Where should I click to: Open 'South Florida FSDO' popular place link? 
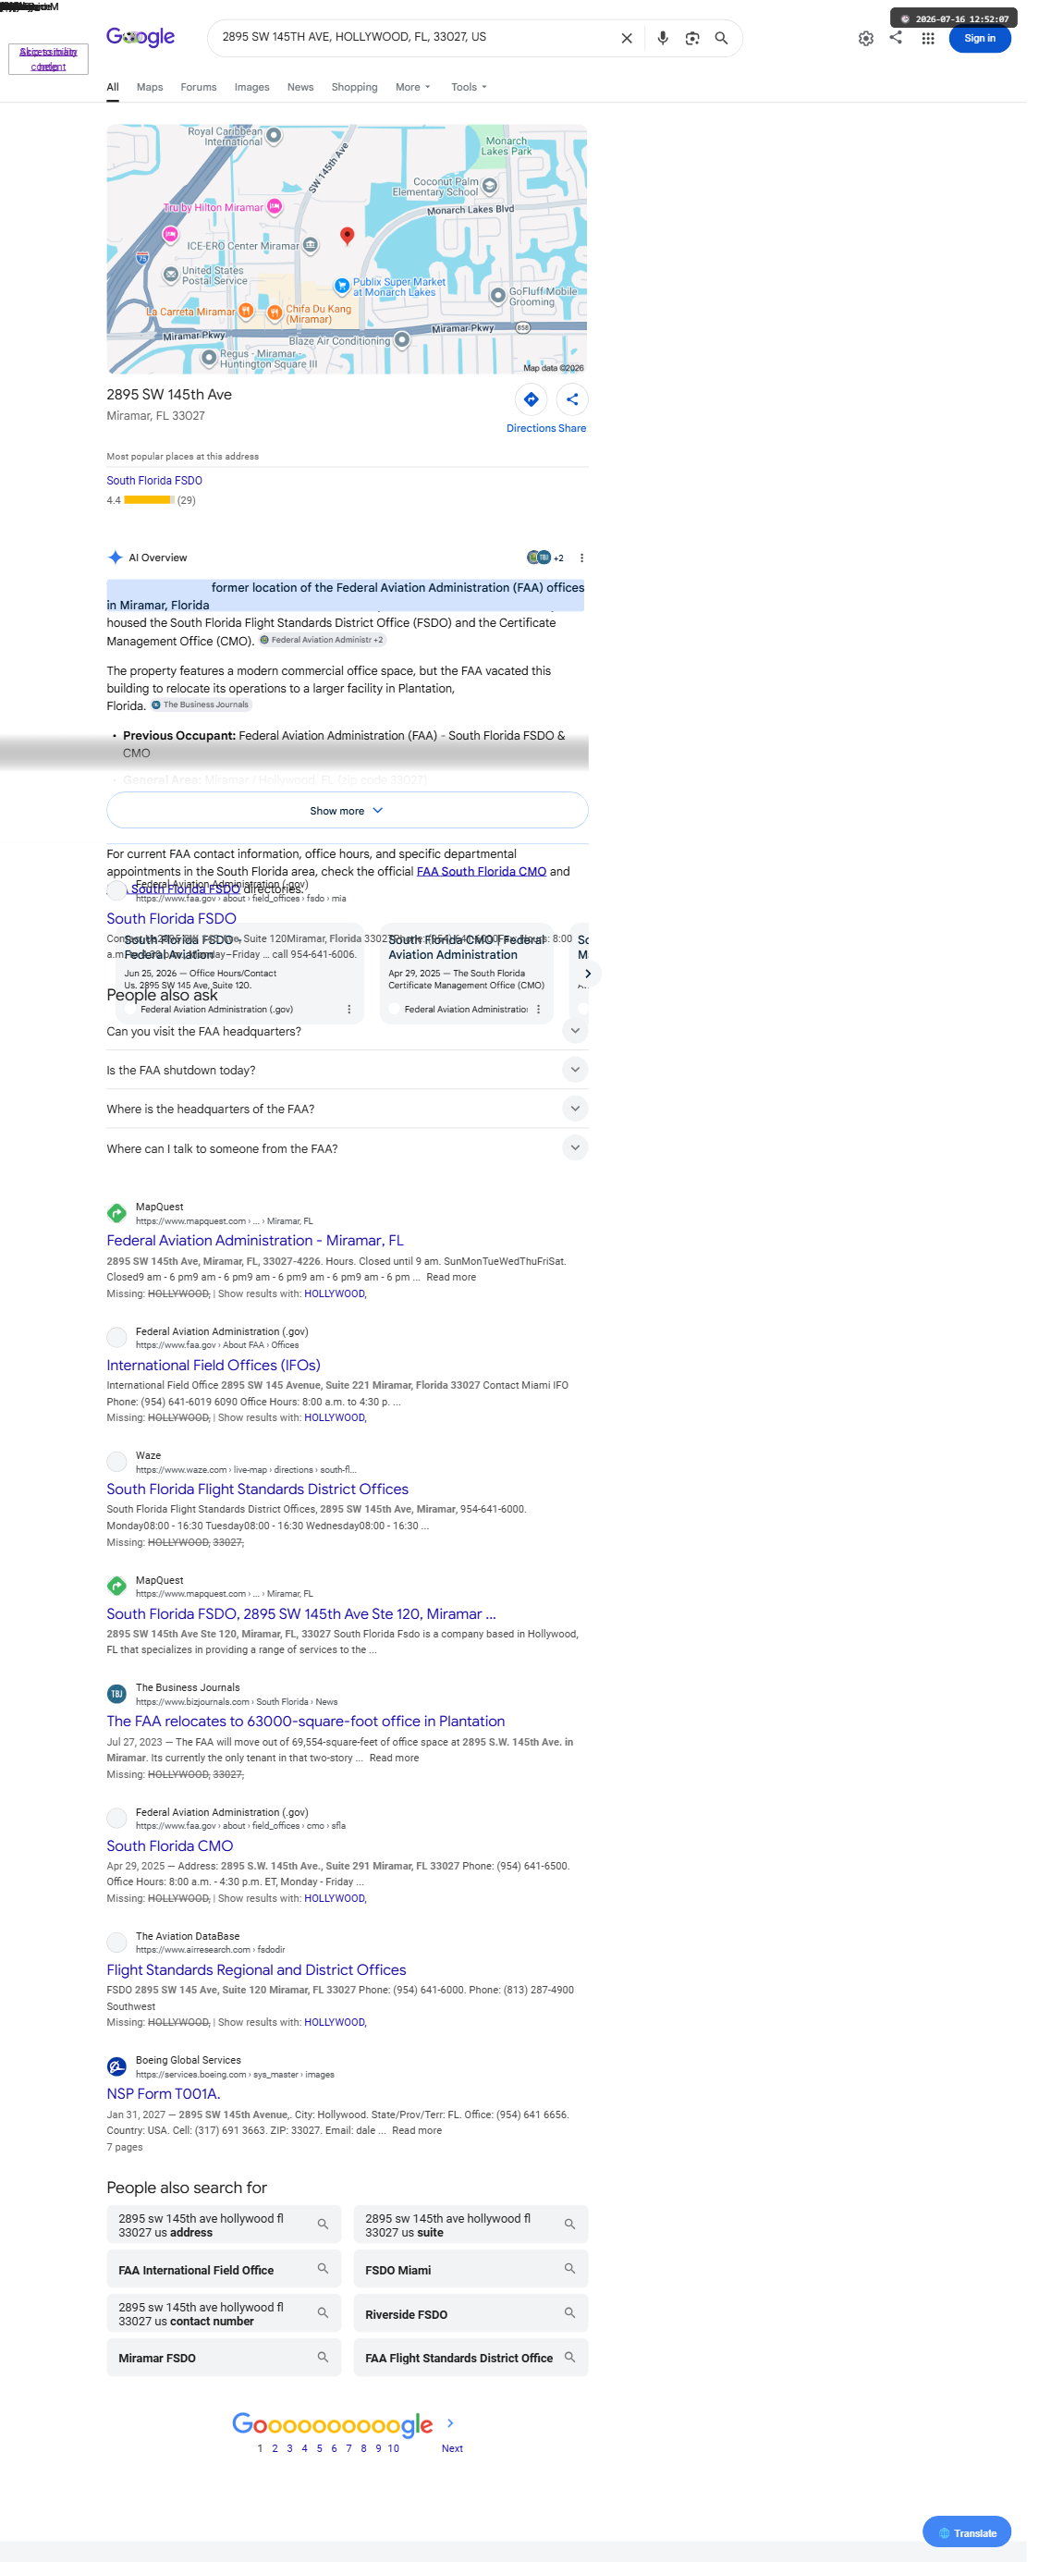pos(154,481)
